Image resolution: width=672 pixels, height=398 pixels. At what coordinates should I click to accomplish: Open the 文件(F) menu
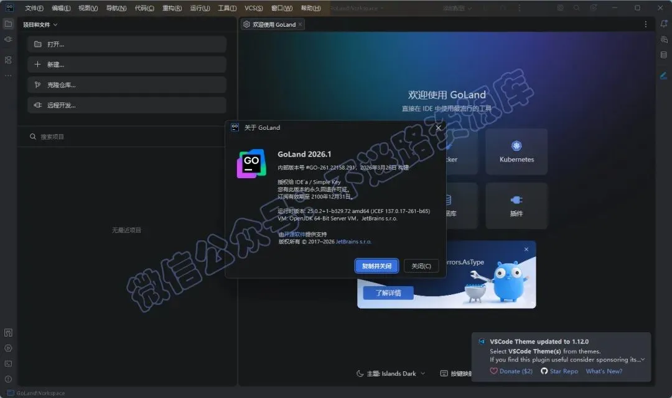pos(34,7)
